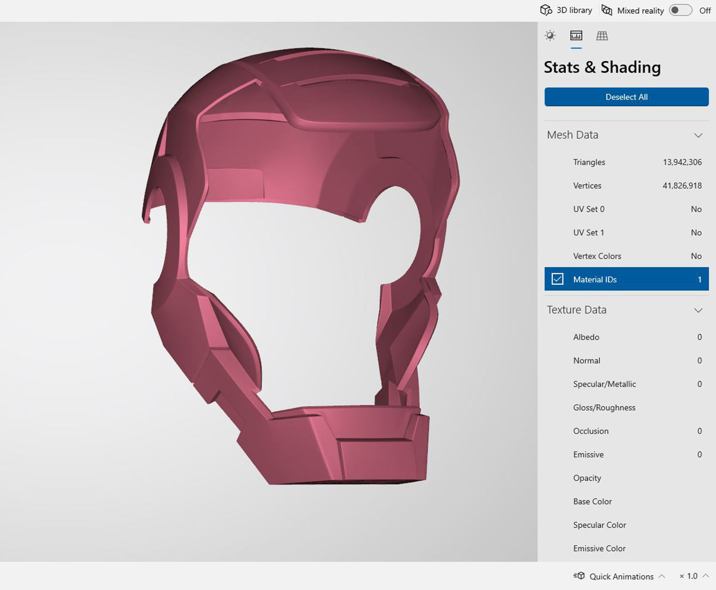The width and height of the screenshot is (716, 590).
Task: Select the Vertex Colors row
Action: click(626, 256)
